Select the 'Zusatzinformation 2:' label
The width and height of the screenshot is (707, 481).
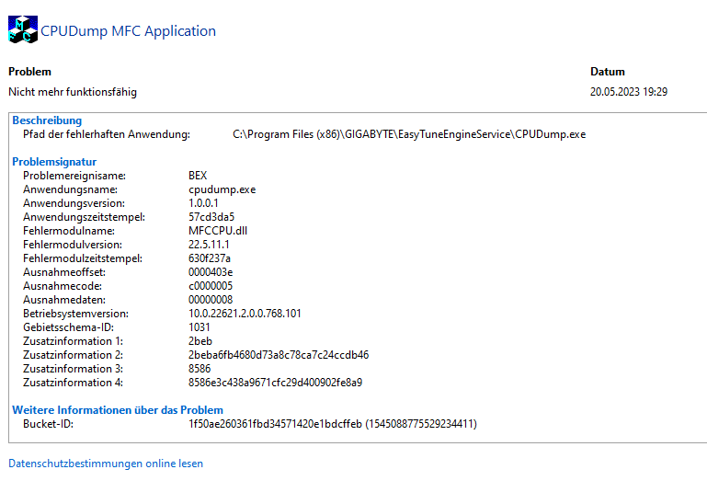73,355
